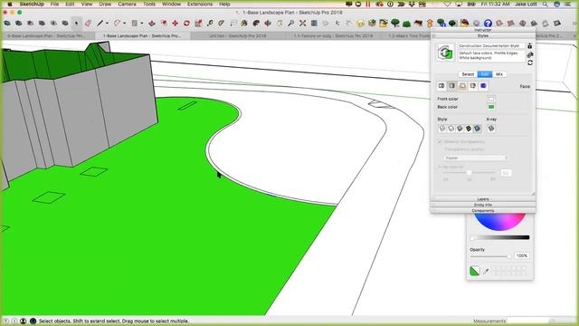Click Create New Style icon in Styles panel

(x=530, y=46)
